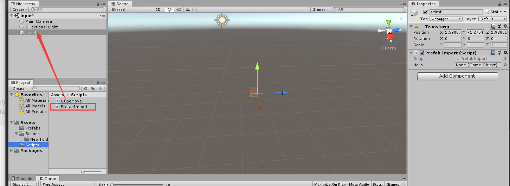Open Transform component help icon

tap(493, 26)
